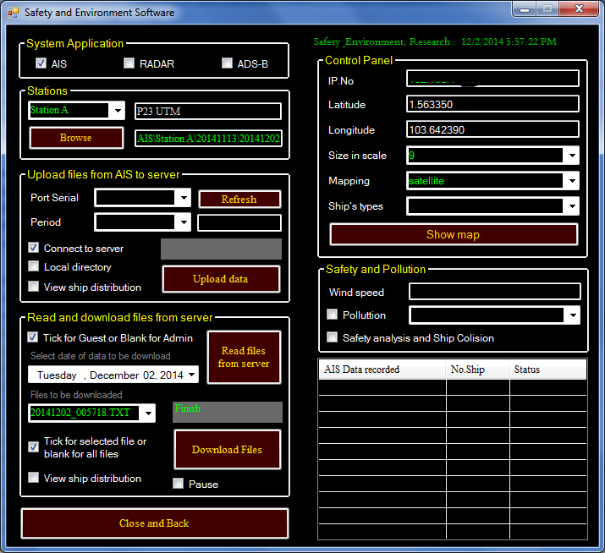Toggle the Connect to server option
This screenshot has height=553, width=605.
tap(34, 249)
